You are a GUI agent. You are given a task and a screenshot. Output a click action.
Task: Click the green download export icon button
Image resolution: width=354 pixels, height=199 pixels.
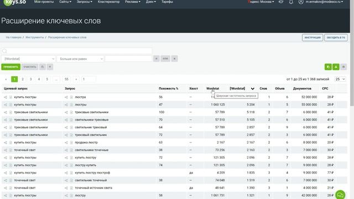point(336,67)
